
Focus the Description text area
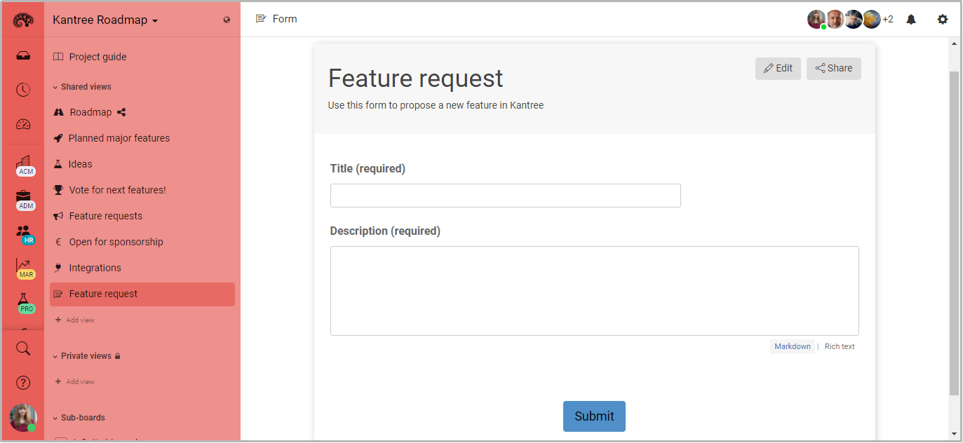coord(595,291)
